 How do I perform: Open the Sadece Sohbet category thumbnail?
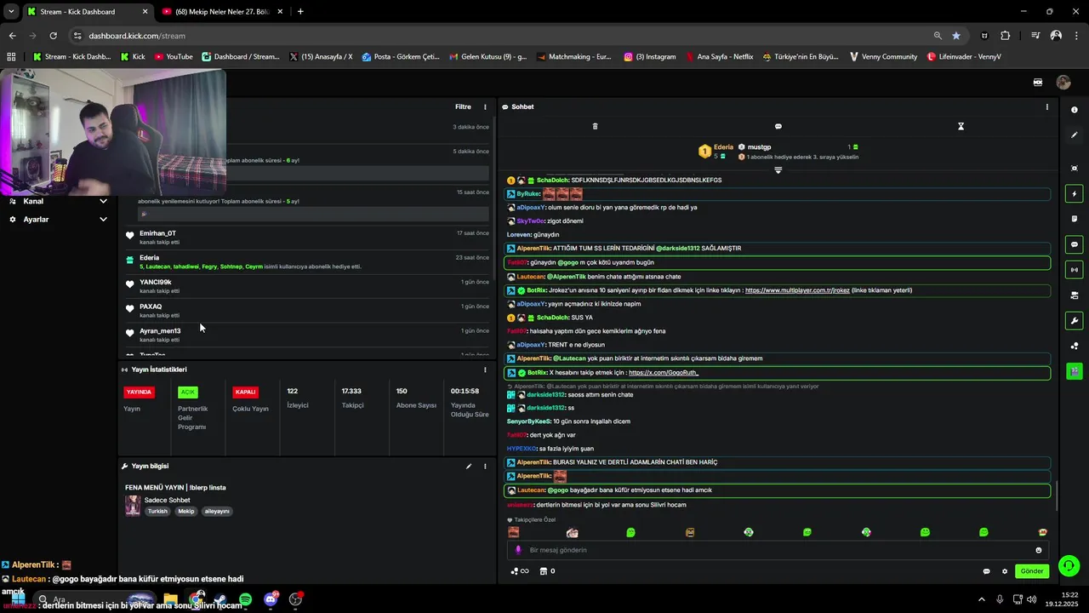(x=133, y=506)
